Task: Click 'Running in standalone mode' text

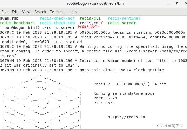Action: pyautogui.click(x=124, y=93)
